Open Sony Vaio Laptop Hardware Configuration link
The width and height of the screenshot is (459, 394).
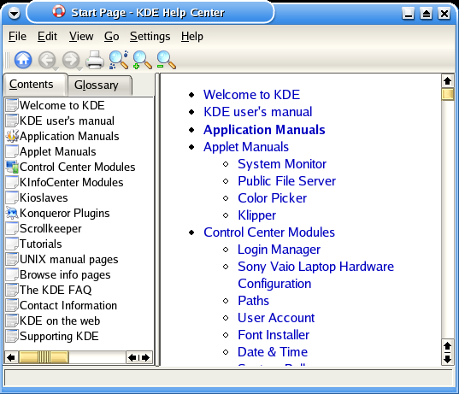pos(315,275)
